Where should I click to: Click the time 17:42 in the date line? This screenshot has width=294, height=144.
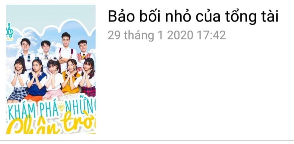211,35
